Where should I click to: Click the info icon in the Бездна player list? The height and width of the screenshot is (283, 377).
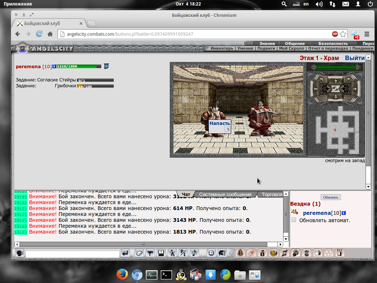coord(344,213)
